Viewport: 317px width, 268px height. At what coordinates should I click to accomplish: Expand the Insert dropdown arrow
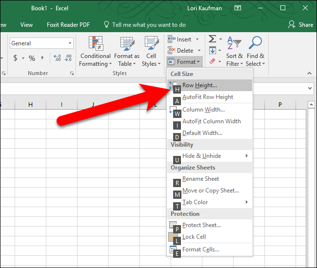(198, 39)
